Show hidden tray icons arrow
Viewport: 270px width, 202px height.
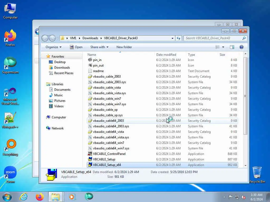point(224,197)
